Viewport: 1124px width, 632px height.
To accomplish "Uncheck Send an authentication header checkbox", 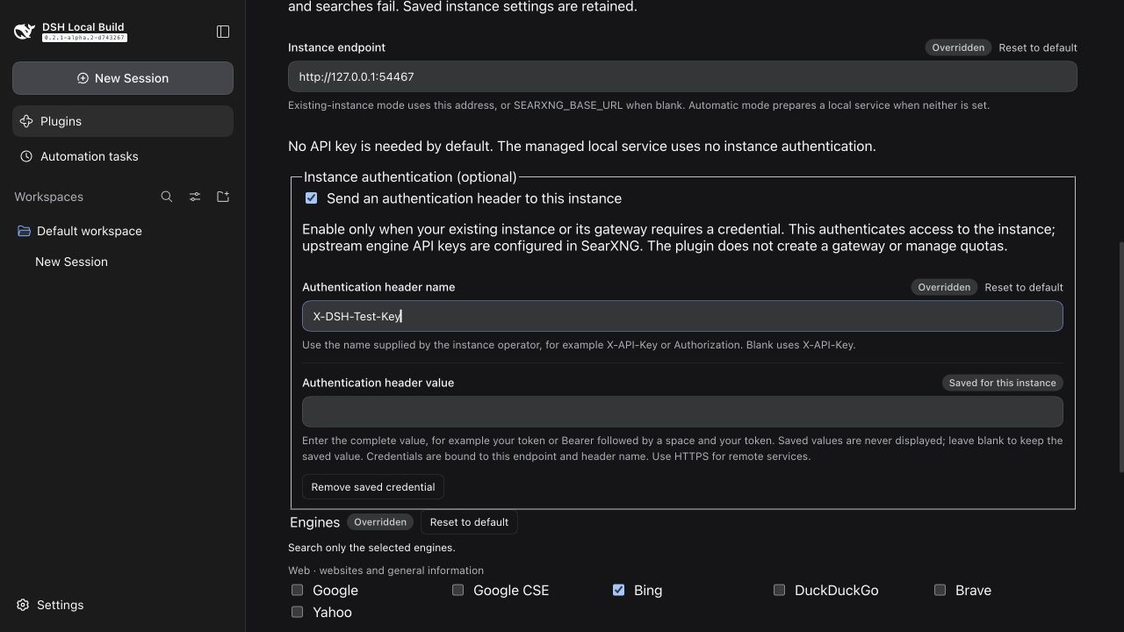I will [x=311, y=198].
